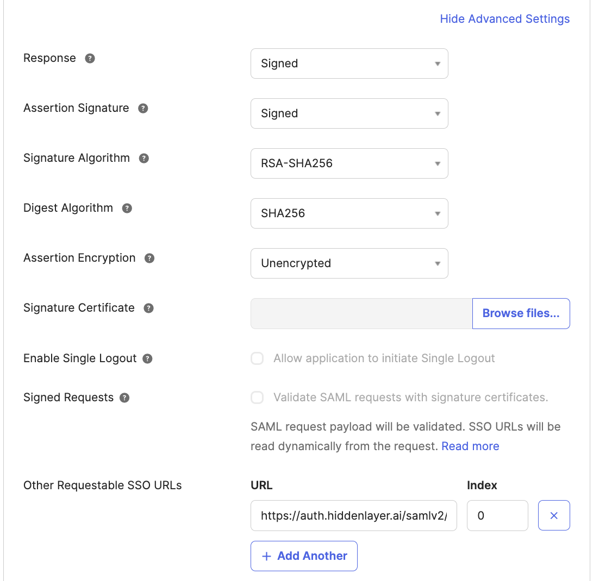
Task: Open the Read more link
Action: pos(470,446)
